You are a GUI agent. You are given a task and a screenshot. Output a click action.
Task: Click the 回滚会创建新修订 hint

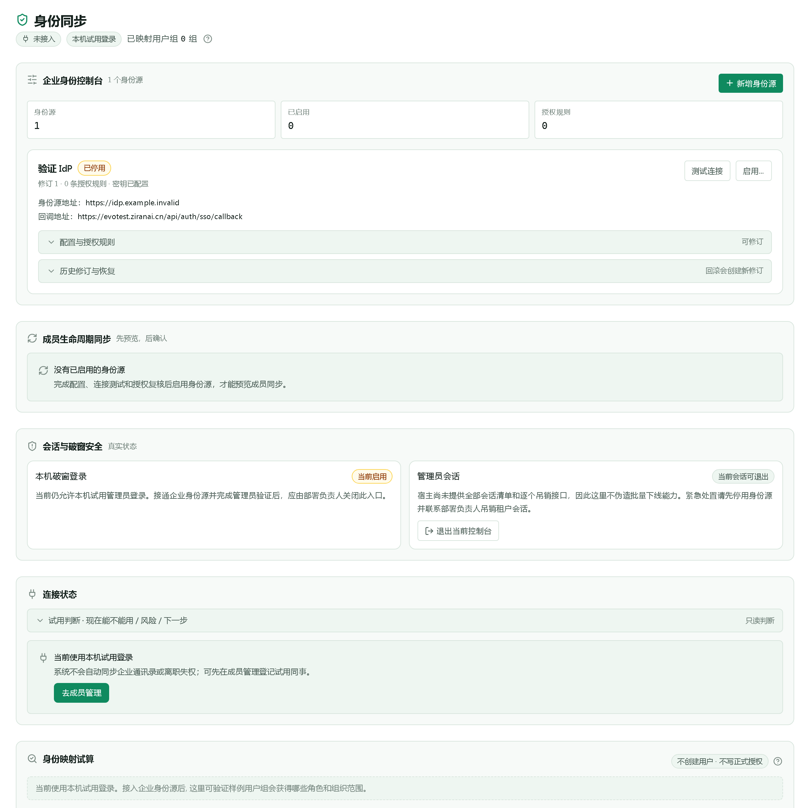[x=734, y=270]
